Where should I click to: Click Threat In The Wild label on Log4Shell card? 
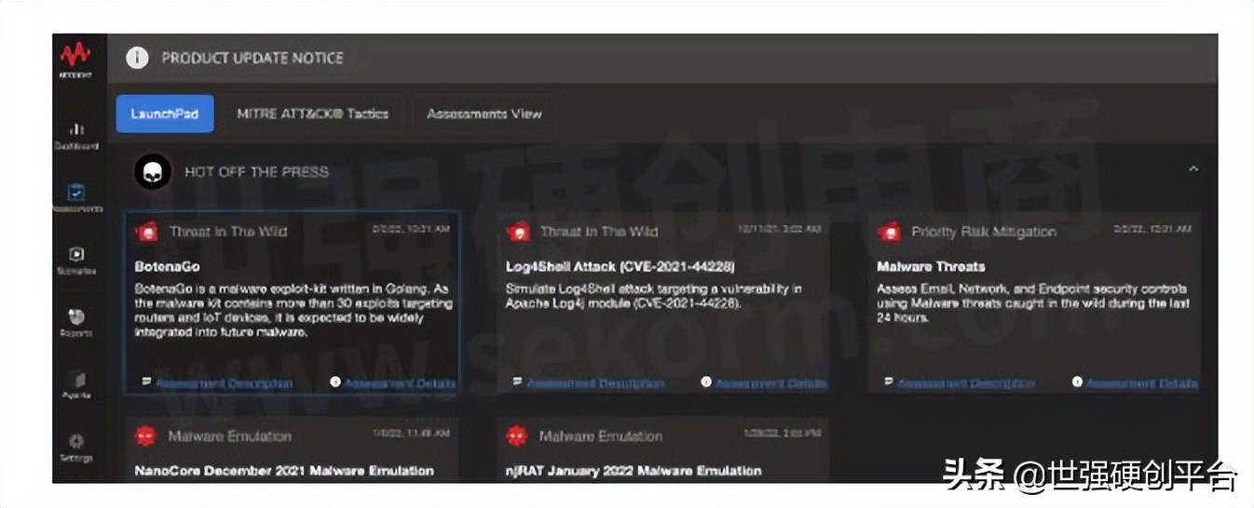tap(599, 232)
